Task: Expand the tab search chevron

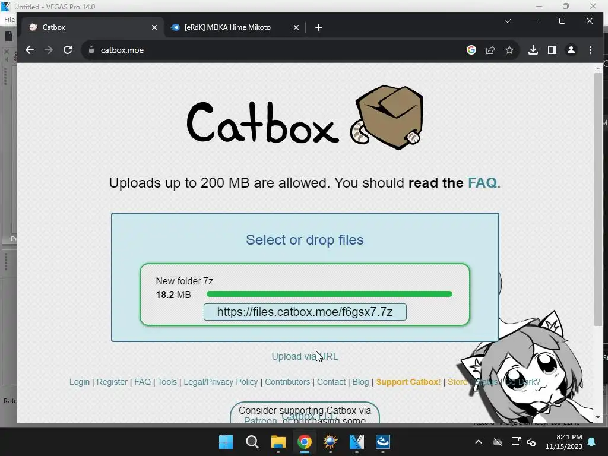Action: pos(508,21)
